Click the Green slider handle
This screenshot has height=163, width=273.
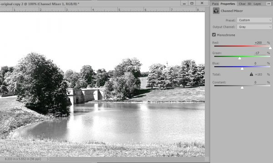tap(240, 58)
